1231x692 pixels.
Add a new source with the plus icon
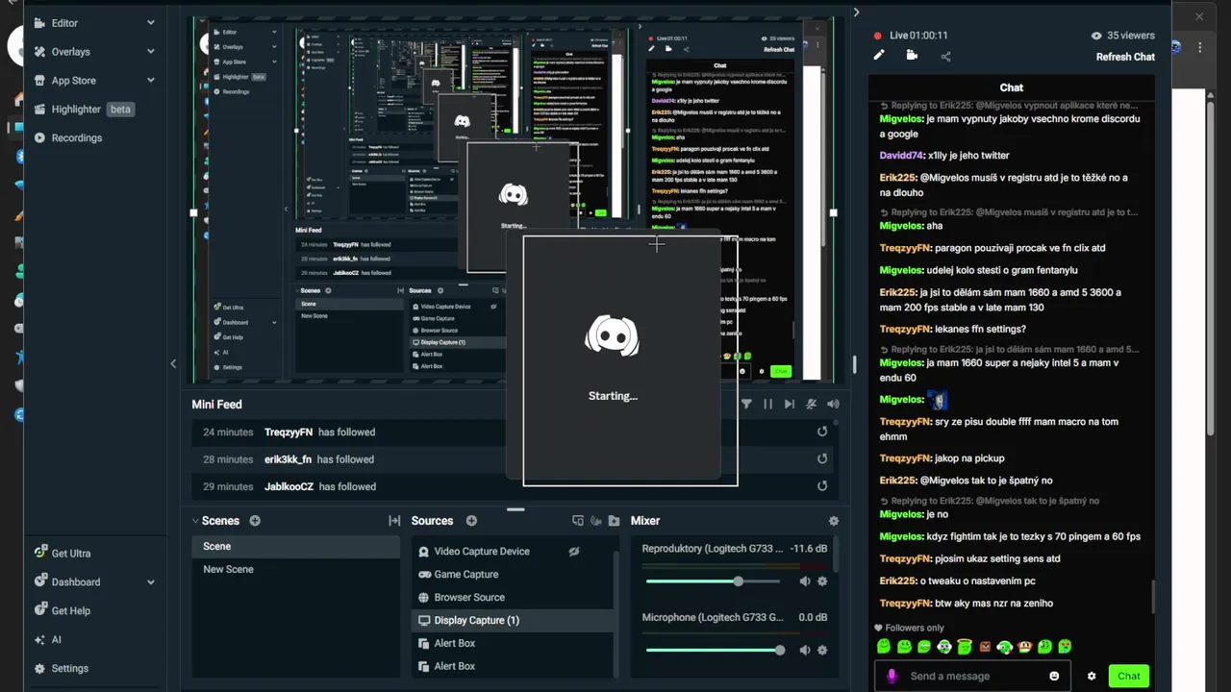[471, 521]
